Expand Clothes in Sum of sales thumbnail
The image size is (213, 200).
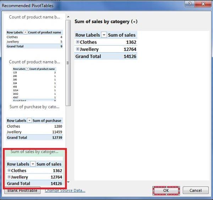click(9, 170)
